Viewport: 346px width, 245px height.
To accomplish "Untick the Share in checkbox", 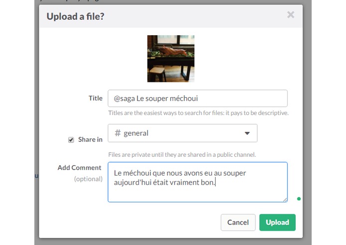I will (x=71, y=140).
